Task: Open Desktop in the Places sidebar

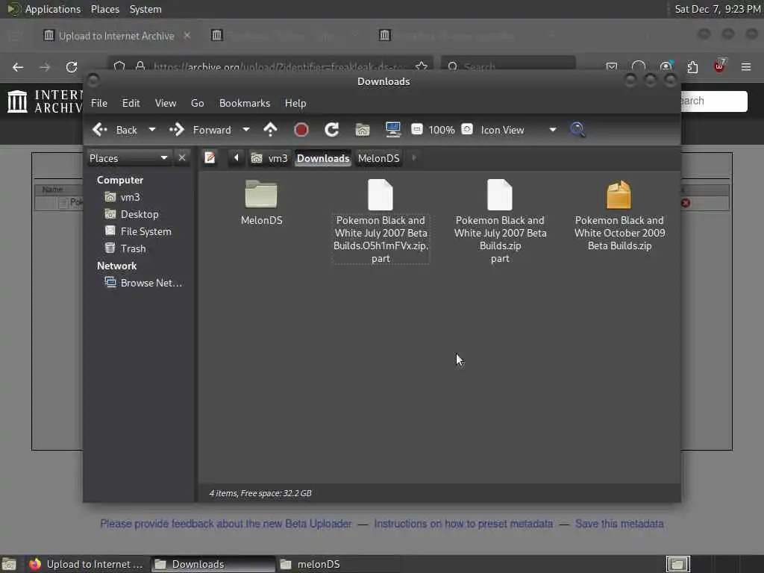Action: point(131,214)
